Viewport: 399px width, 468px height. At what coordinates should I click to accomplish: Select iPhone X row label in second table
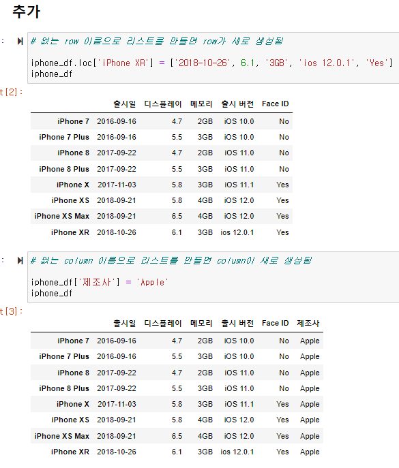coord(73,404)
